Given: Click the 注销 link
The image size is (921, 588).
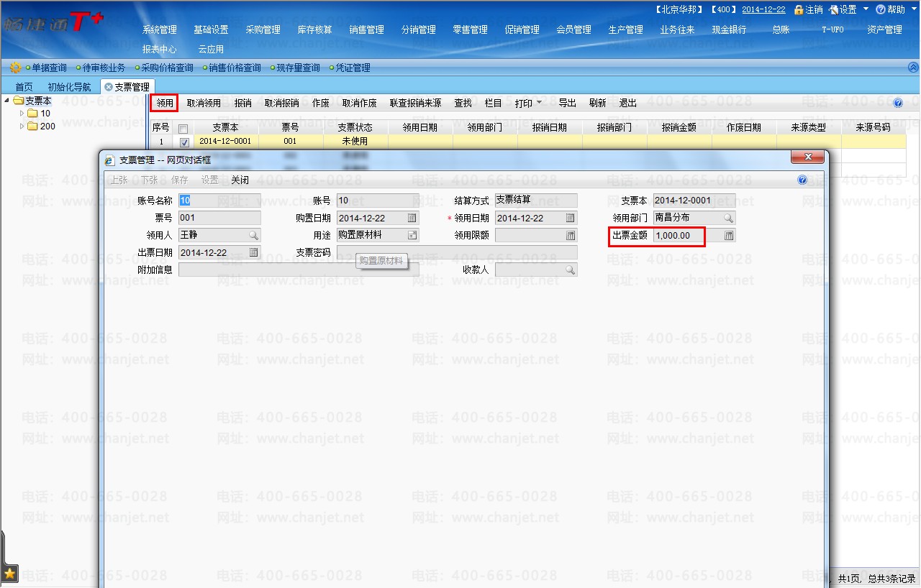Looking at the screenshot, I should 814,9.
